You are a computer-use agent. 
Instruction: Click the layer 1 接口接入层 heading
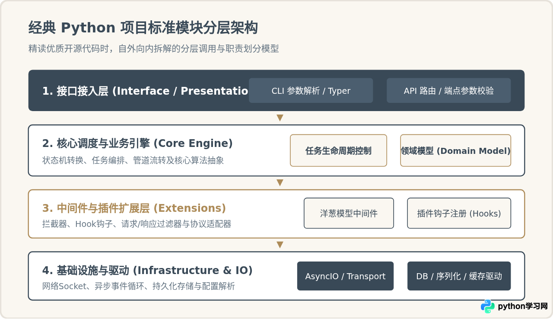click(145, 91)
